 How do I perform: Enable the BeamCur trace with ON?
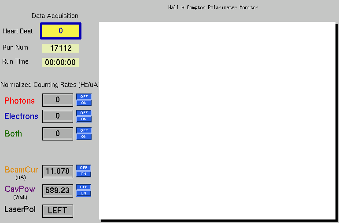coord(84,174)
